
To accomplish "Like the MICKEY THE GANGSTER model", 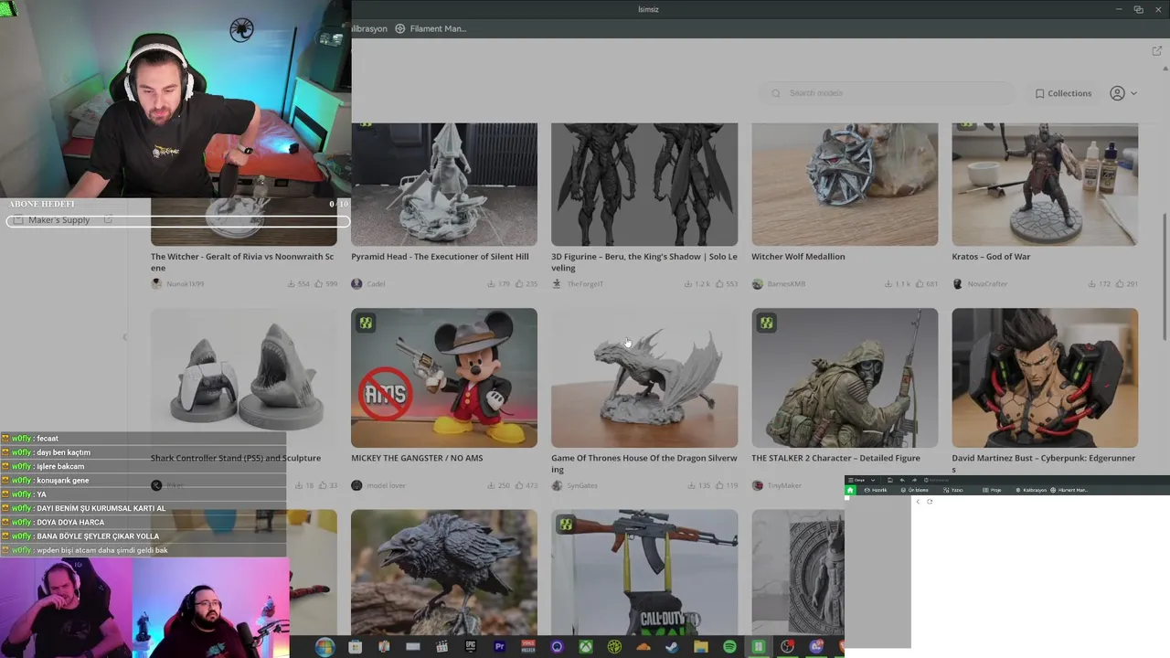I will point(519,485).
